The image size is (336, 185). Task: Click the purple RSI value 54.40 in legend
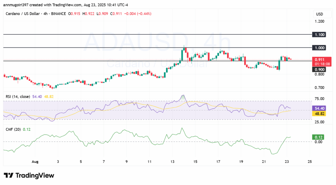[x=37, y=97]
